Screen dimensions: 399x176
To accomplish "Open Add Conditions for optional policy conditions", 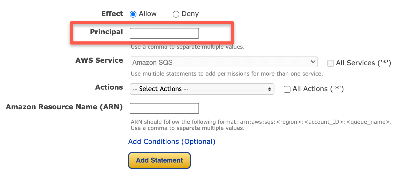I will coord(172,142).
